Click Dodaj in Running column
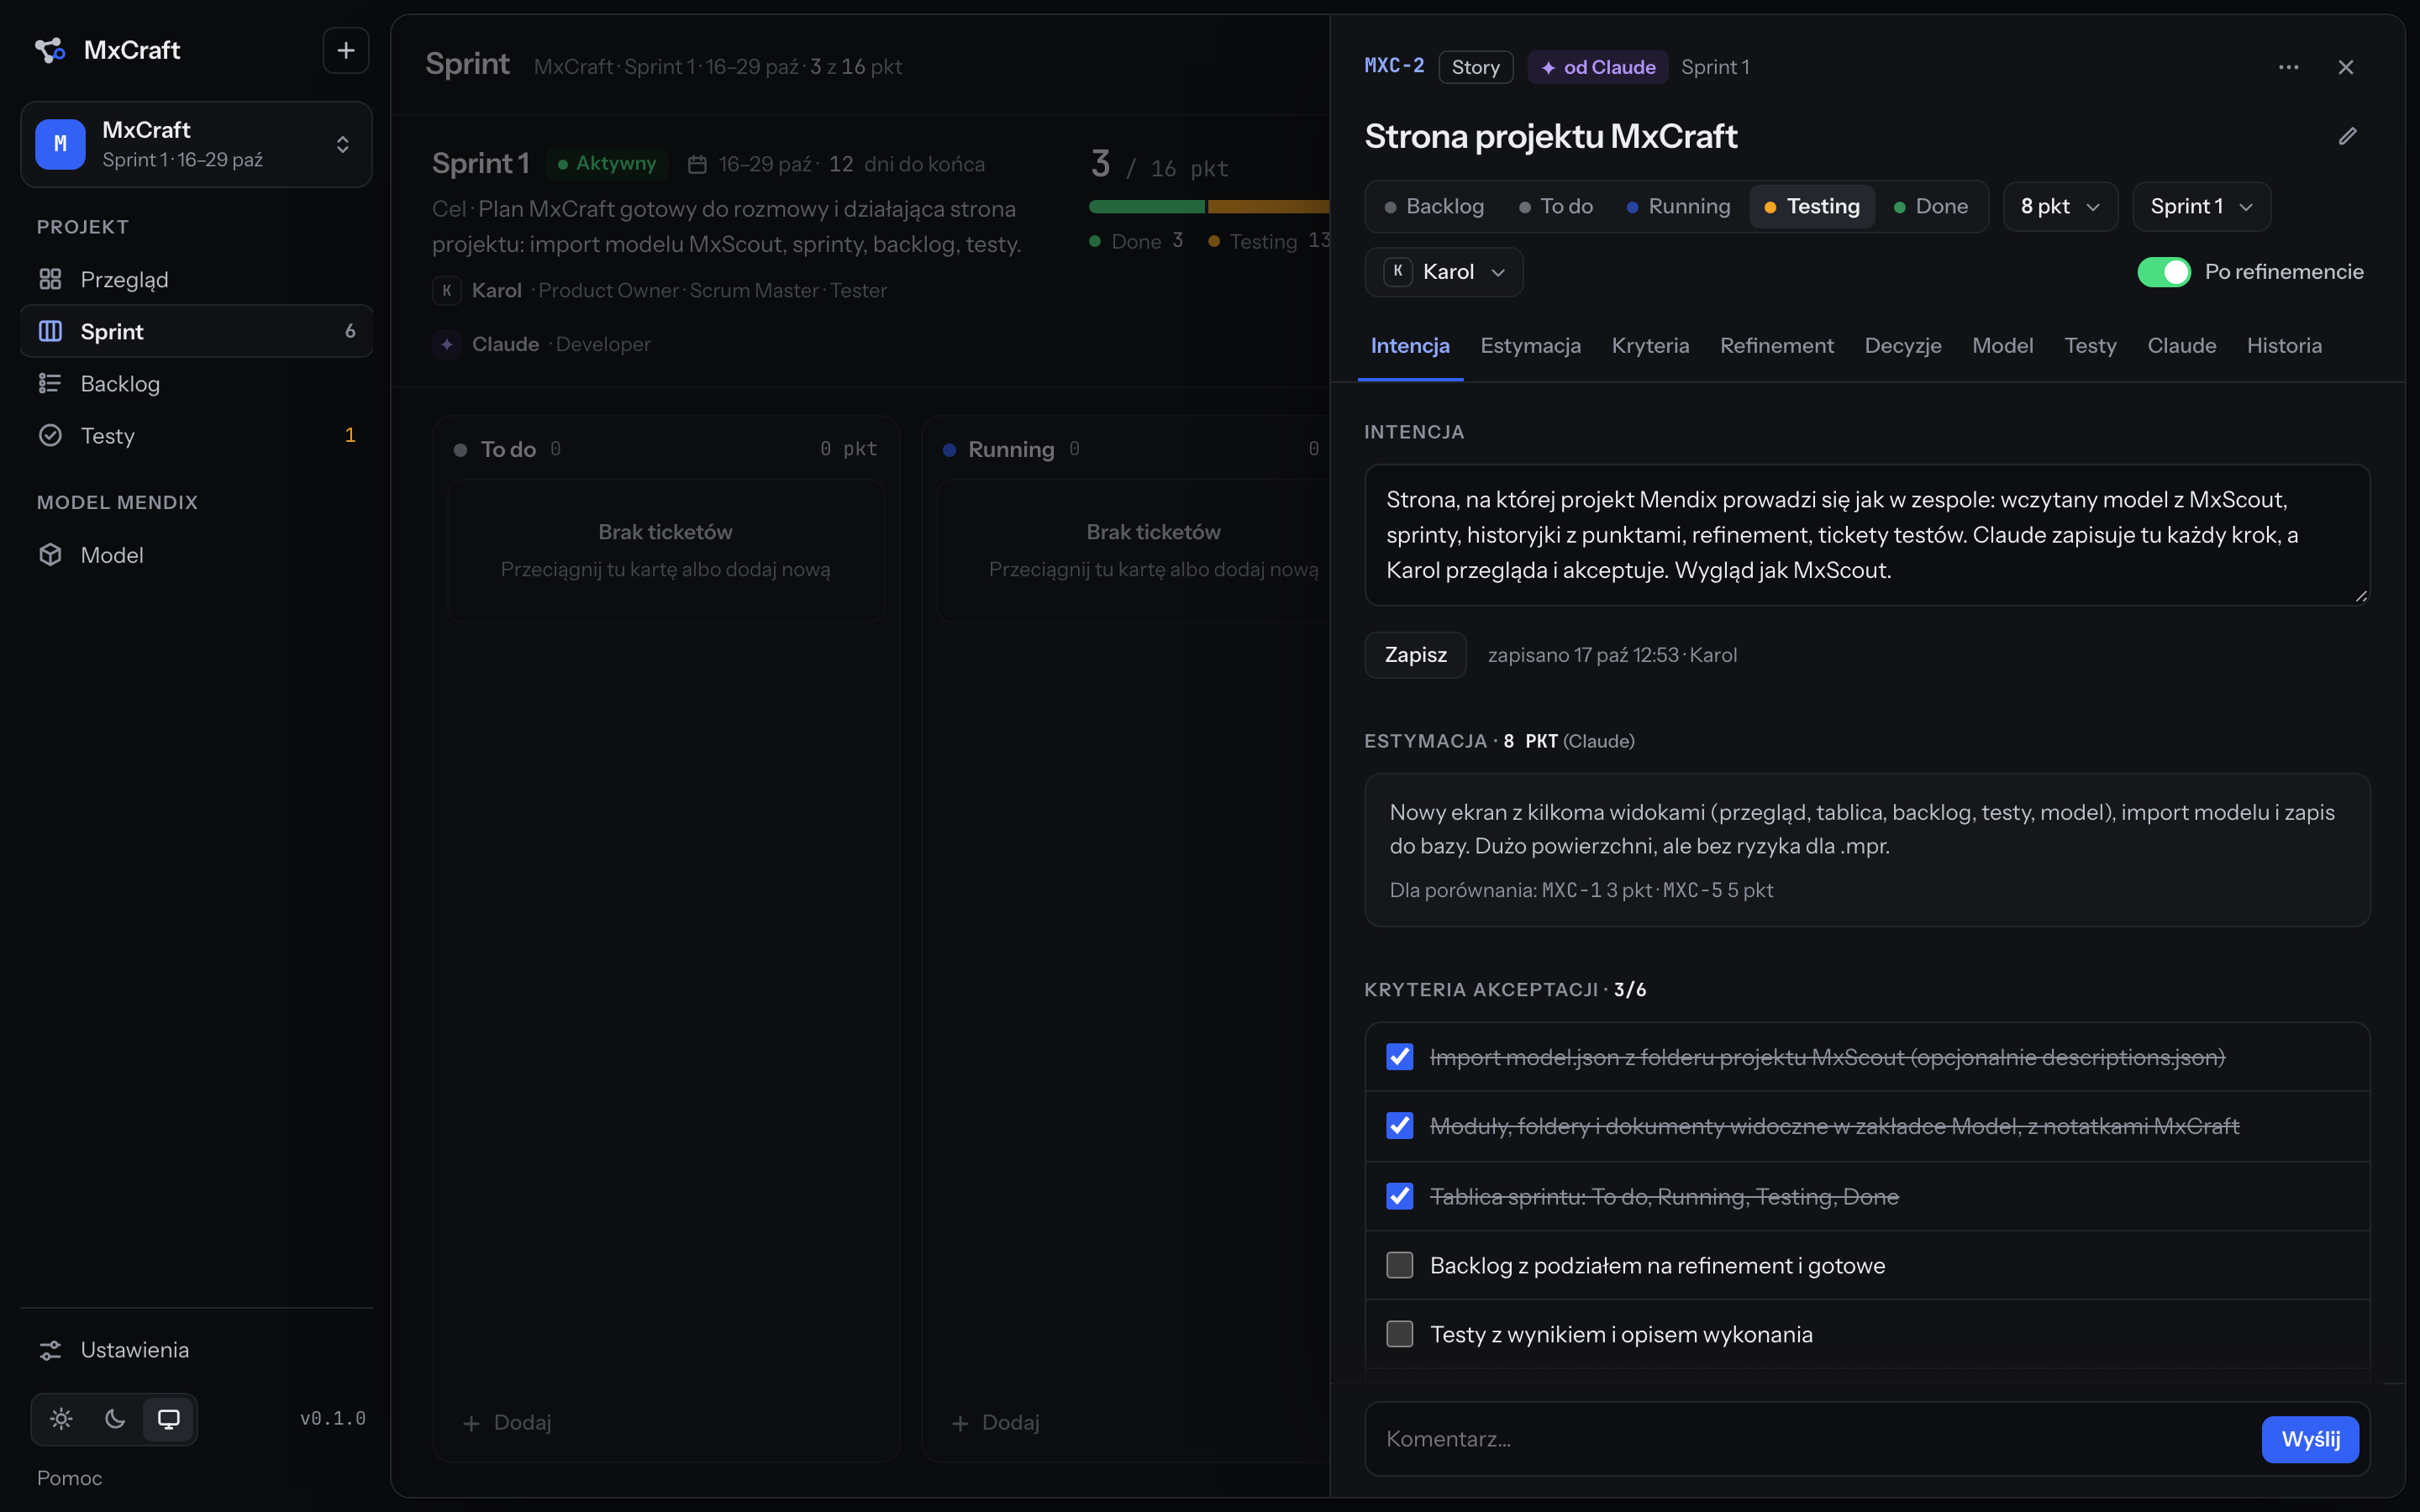The height and width of the screenshot is (1512, 2420). click(x=996, y=1422)
